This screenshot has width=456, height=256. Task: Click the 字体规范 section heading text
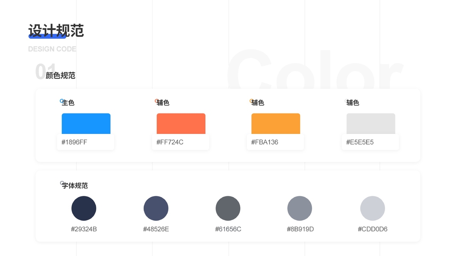75,186
